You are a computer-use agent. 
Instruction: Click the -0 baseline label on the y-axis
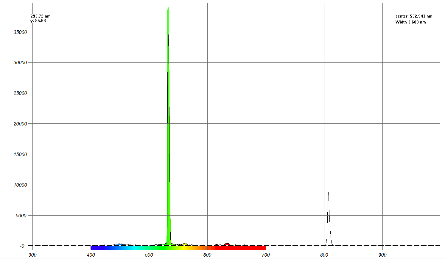(x=22, y=246)
